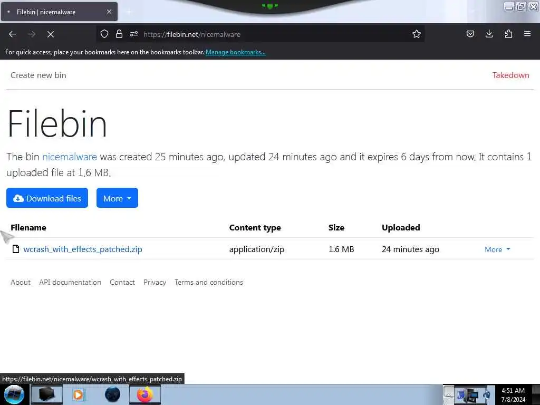Open the Extensions puzzle icon
The image size is (540, 405).
pyautogui.click(x=508, y=34)
